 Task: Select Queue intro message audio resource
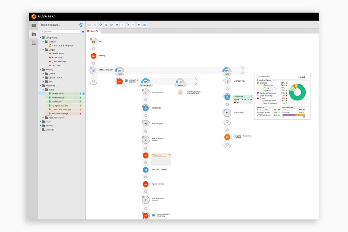64,110
